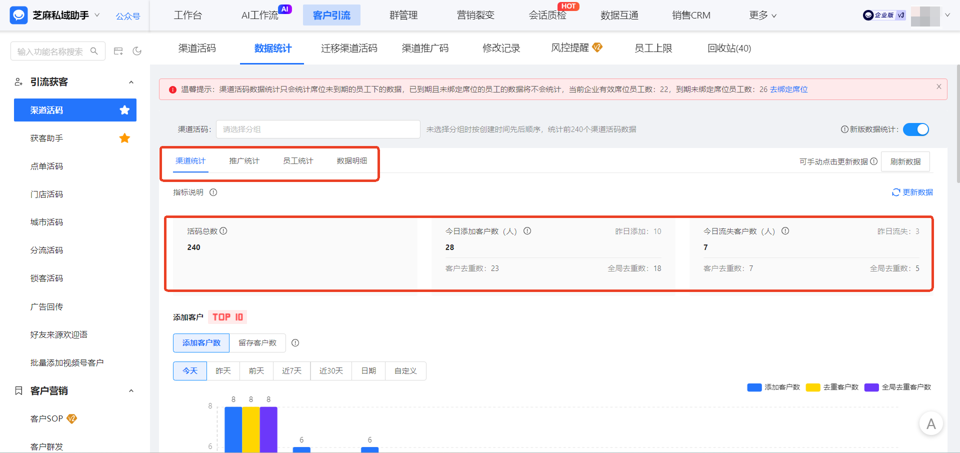
Task: Collapse the 引流获客 sidebar section
Action: point(131,82)
